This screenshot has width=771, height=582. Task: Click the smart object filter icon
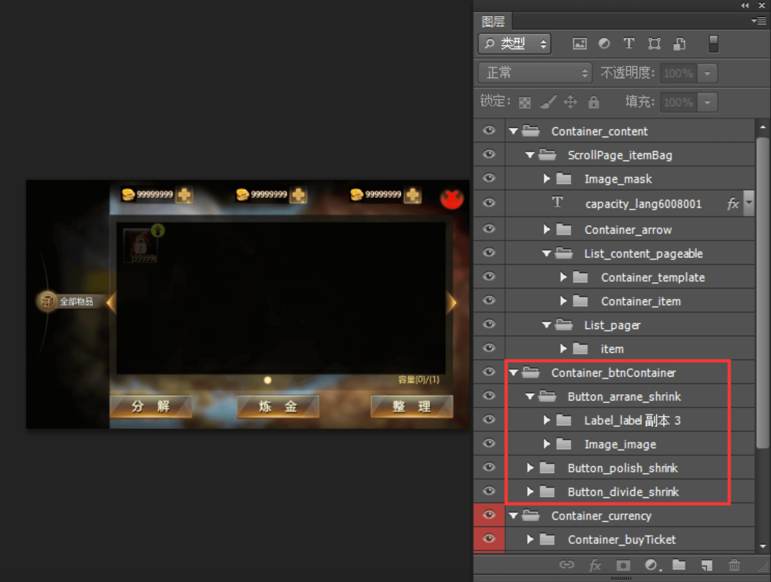coord(679,44)
